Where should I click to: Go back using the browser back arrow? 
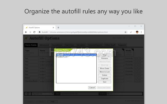pyautogui.click(x=26, y=32)
